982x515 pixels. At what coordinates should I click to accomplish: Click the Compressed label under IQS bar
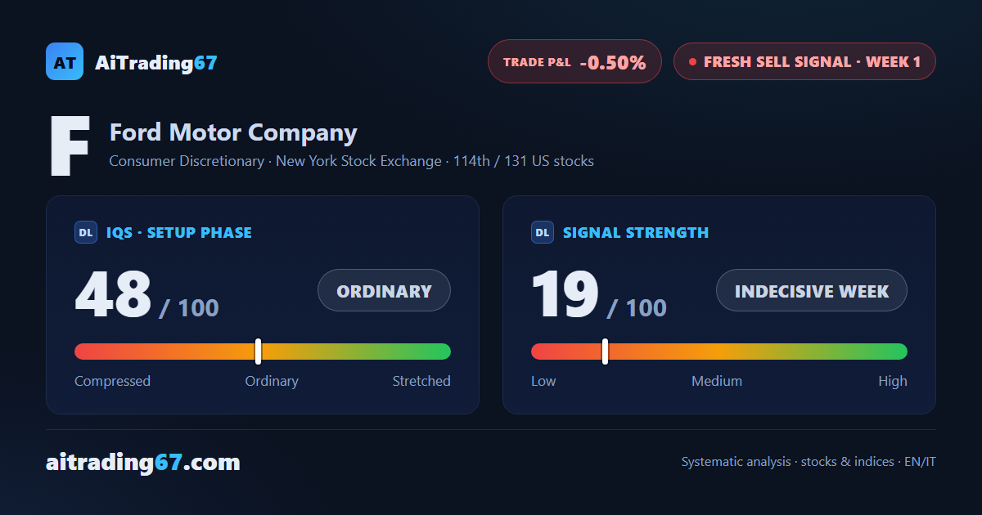[x=112, y=381]
